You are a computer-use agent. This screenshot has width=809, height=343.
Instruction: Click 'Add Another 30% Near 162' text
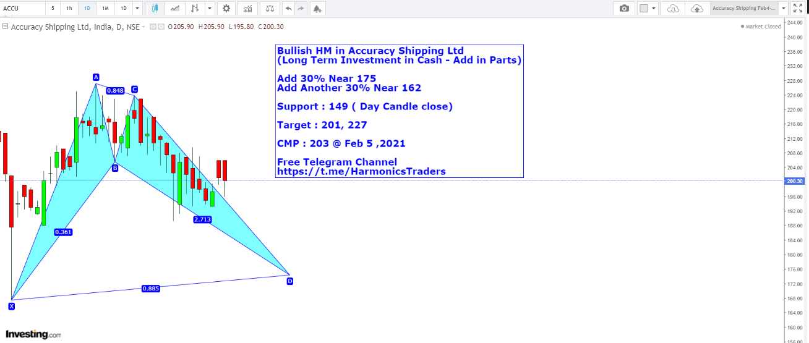pyautogui.click(x=349, y=88)
